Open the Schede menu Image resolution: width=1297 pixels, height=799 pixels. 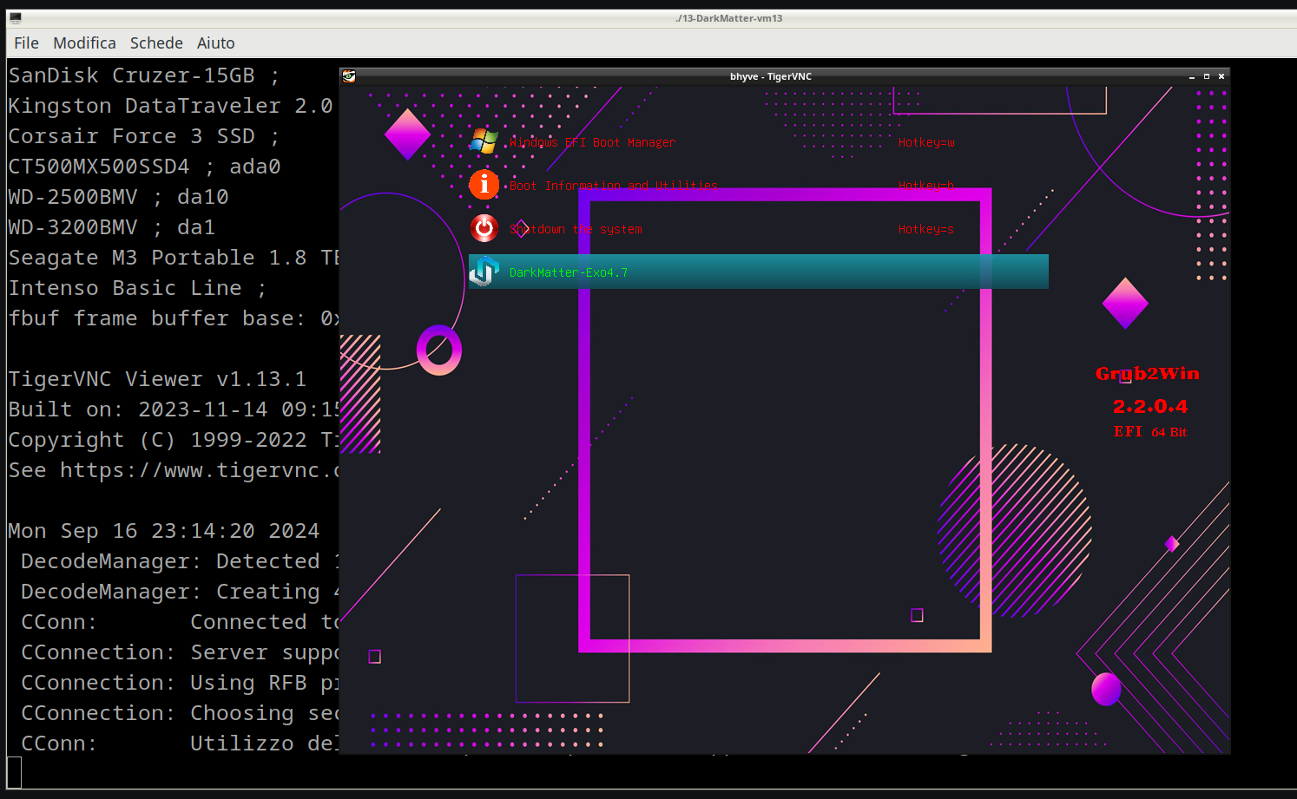click(156, 43)
